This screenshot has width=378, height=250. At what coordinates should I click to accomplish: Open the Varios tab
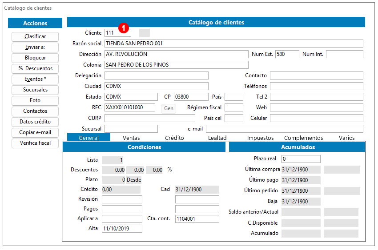click(346, 138)
